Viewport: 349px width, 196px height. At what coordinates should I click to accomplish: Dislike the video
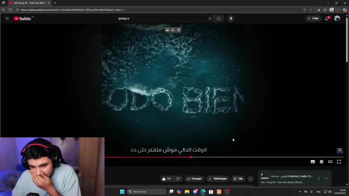coord(178,179)
